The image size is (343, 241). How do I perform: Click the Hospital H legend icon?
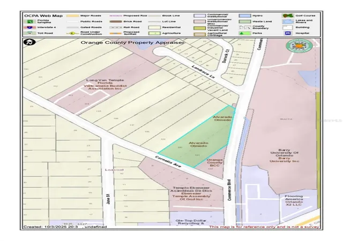[x=288, y=33]
